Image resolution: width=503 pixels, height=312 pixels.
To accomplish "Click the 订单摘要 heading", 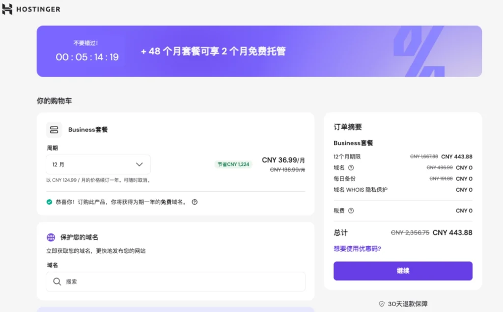I will (x=348, y=127).
